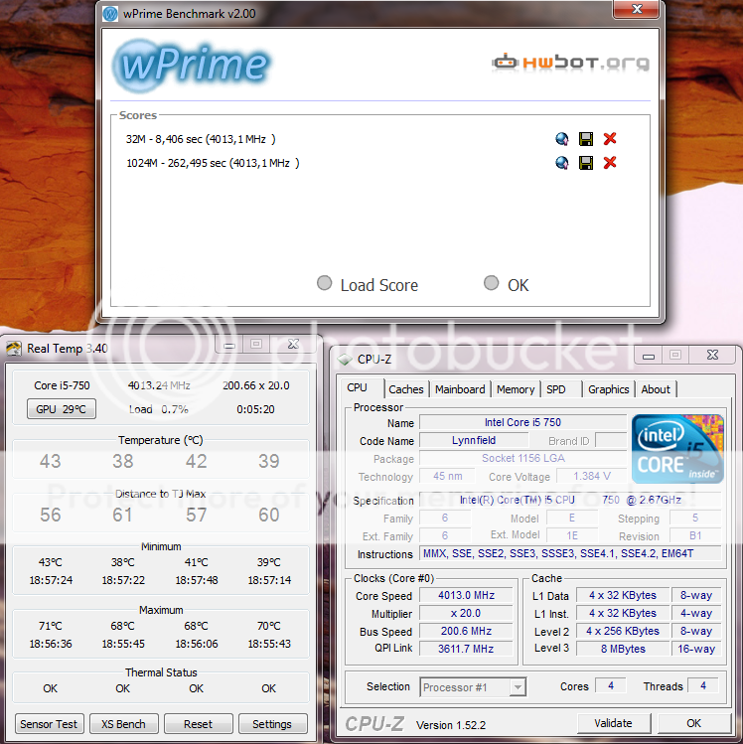Switch to the Caches tab
743x744 pixels.
pyautogui.click(x=406, y=389)
